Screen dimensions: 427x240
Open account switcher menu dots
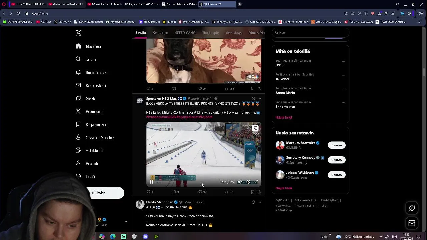coord(125,222)
